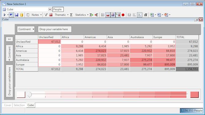The width and height of the screenshot is (205, 115).
Task: Click the X-bar mean icon
Action: (x=146, y=15)
